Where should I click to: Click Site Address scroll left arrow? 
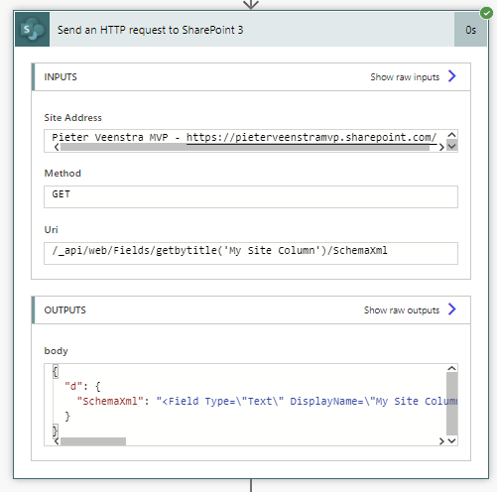pyautogui.click(x=57, y=147)
